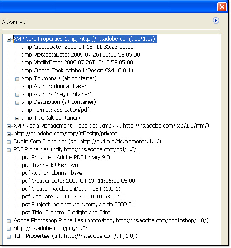The width and height of the screenshot is (231, 248).
Task: Expand xmp:Authors bag container
Action: pos(17,95)
